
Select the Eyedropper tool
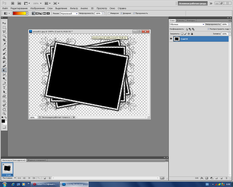tap(4, 44)
